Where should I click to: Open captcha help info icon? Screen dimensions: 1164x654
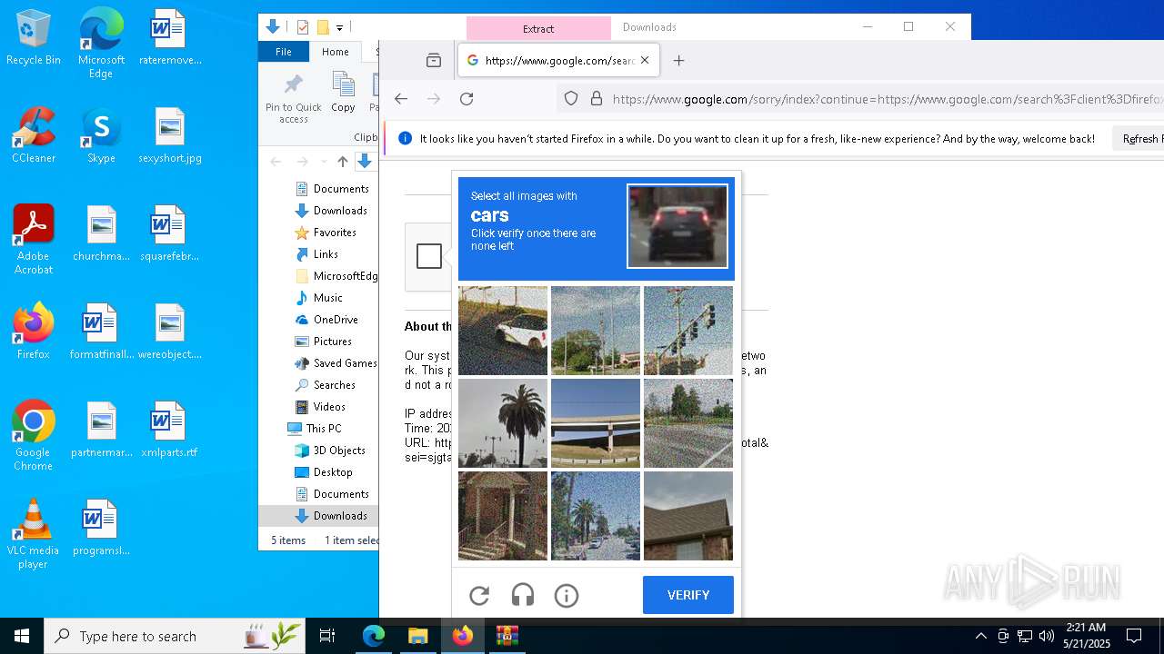567,596
